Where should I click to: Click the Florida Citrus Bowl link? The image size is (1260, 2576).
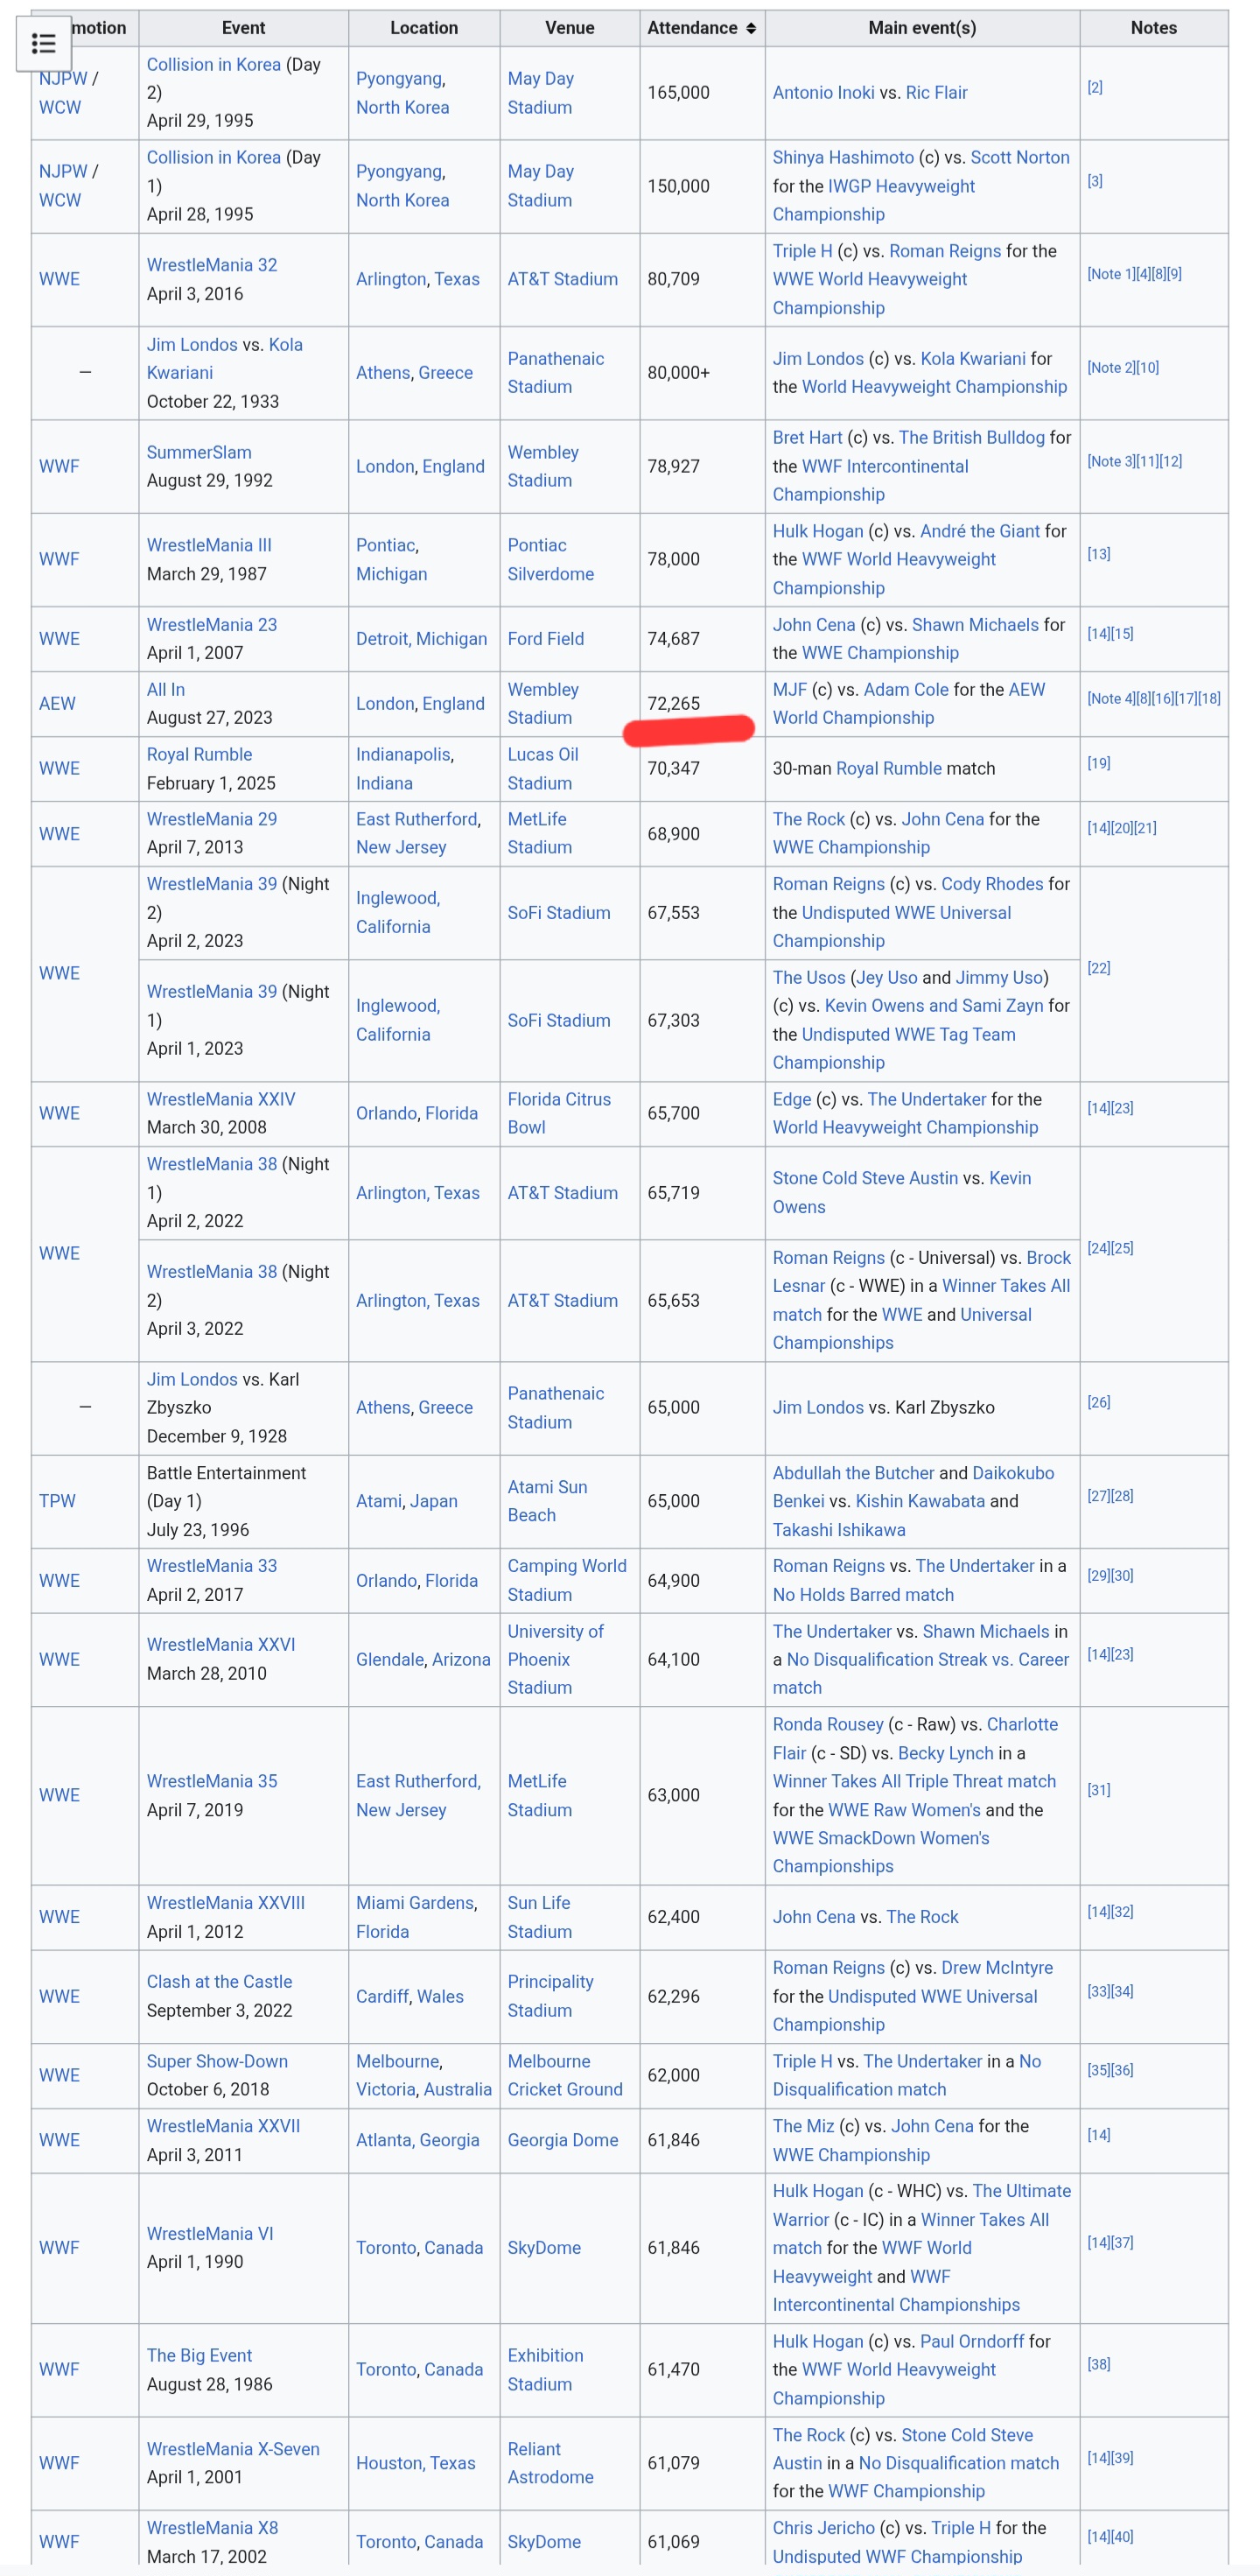click(559, 1113)
